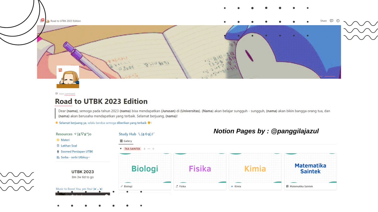
Task: Open the Fisika gallery card
Action: (200, 171)
